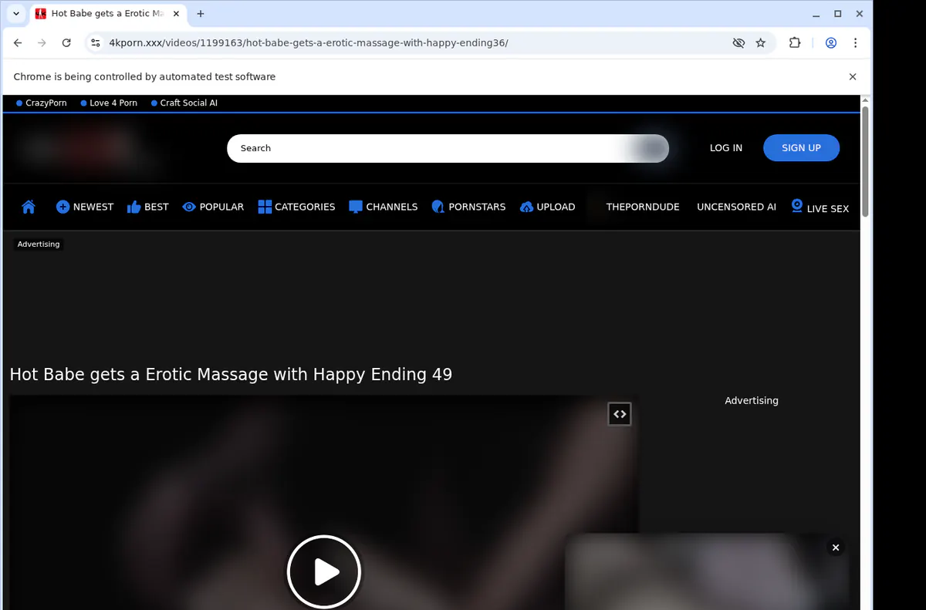Close the floating popup video
This screenshot has width=926, height=610.
[x=835, y=548]
